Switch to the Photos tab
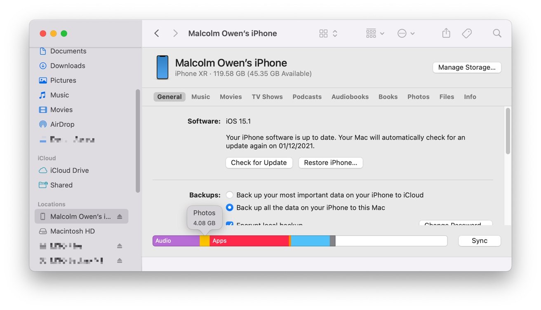The width and height of the screenshot is (541, 310). pos(418,97)
